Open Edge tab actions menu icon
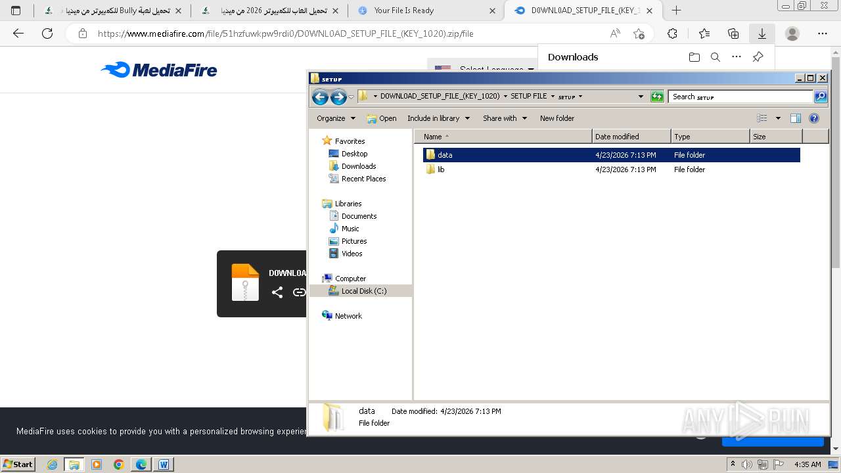This screenshot has height=473, width=841. tap(16, 11)
